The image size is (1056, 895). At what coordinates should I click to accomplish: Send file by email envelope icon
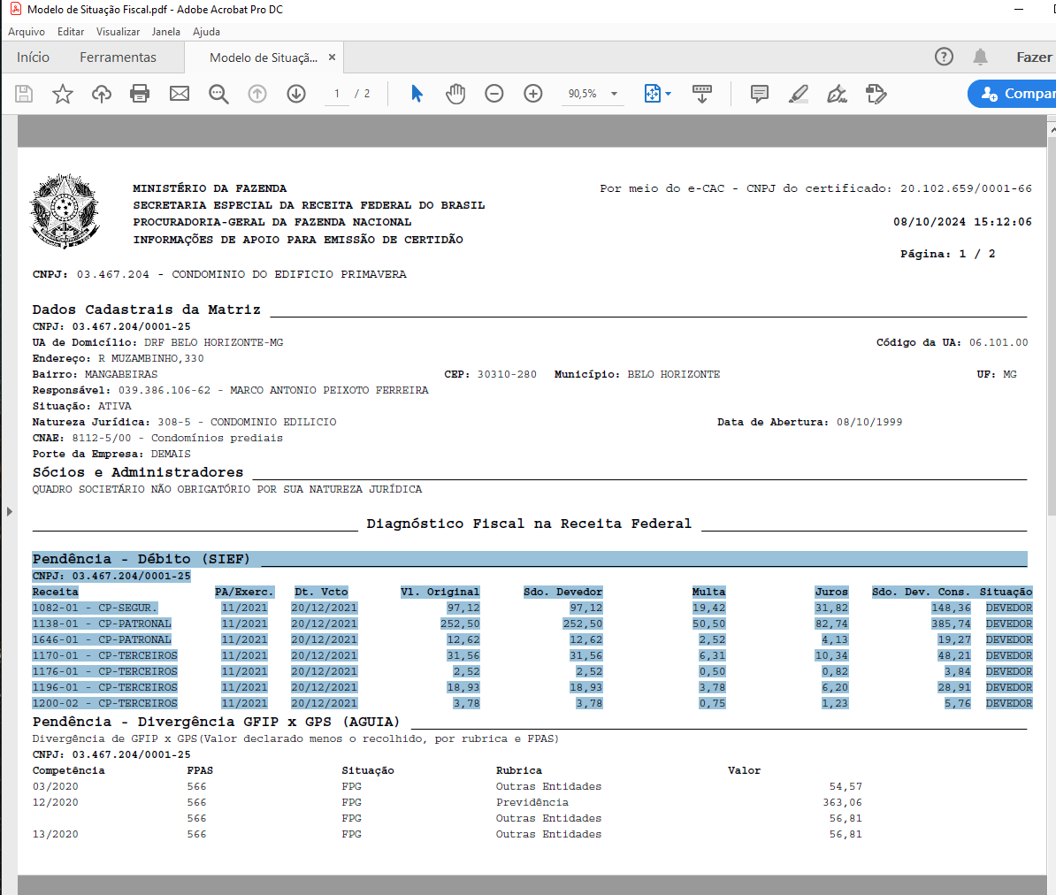[x=180, y=94]
